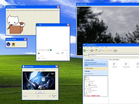Collapse the JavaScript tree node
139x104 pixels.
point(85,89)
